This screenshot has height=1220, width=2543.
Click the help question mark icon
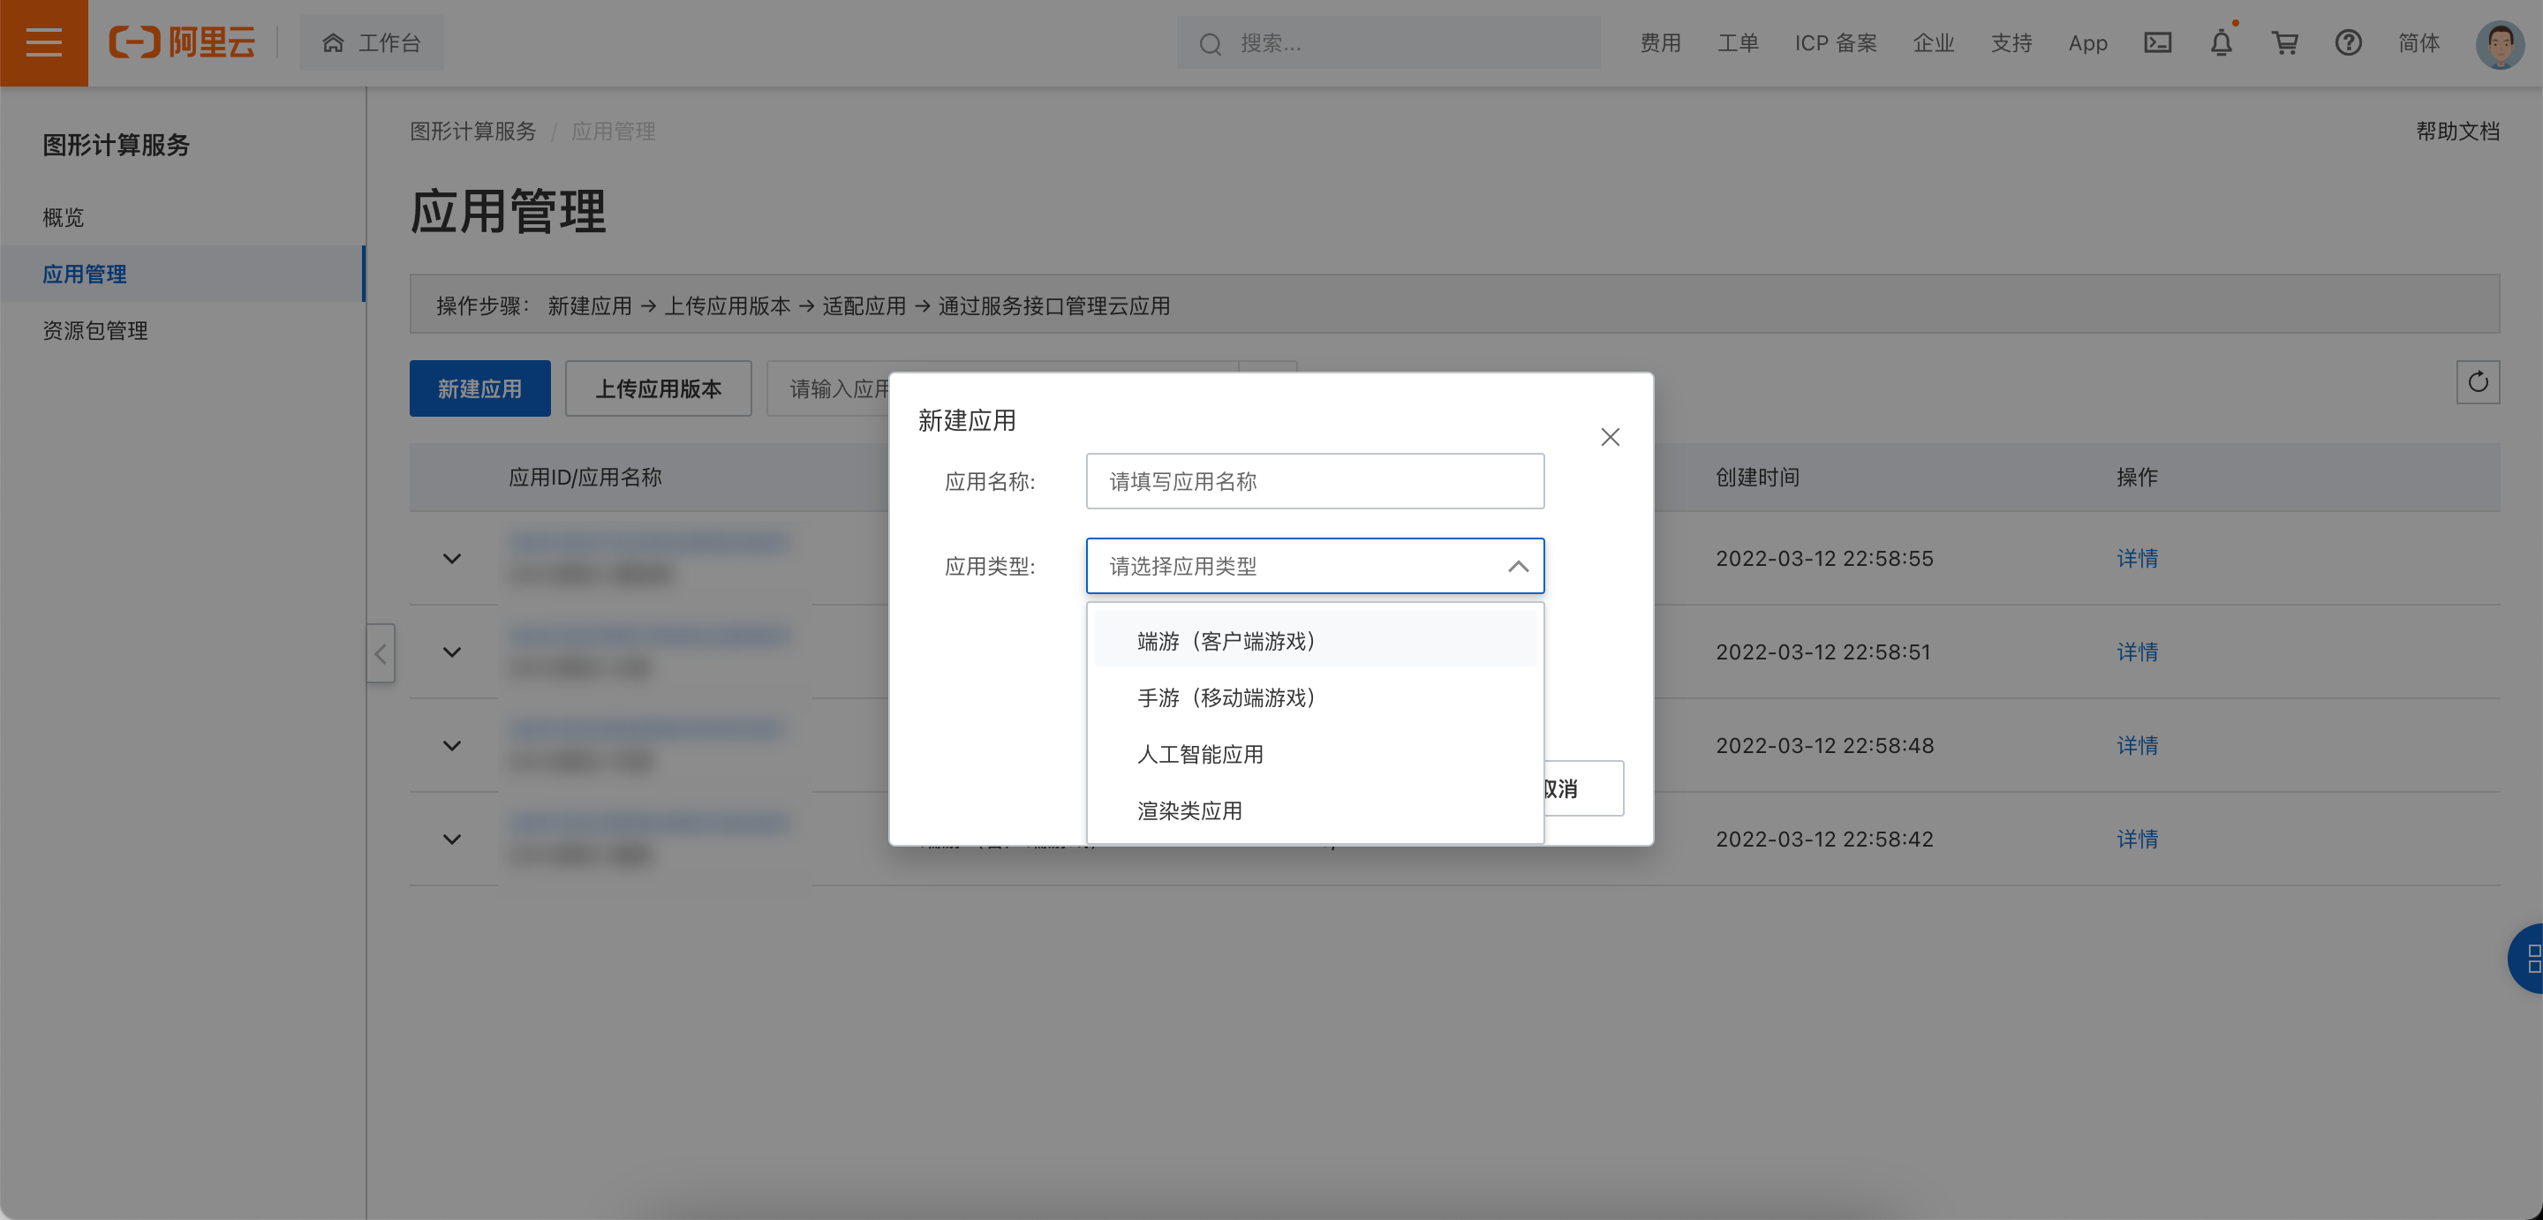2348,42
